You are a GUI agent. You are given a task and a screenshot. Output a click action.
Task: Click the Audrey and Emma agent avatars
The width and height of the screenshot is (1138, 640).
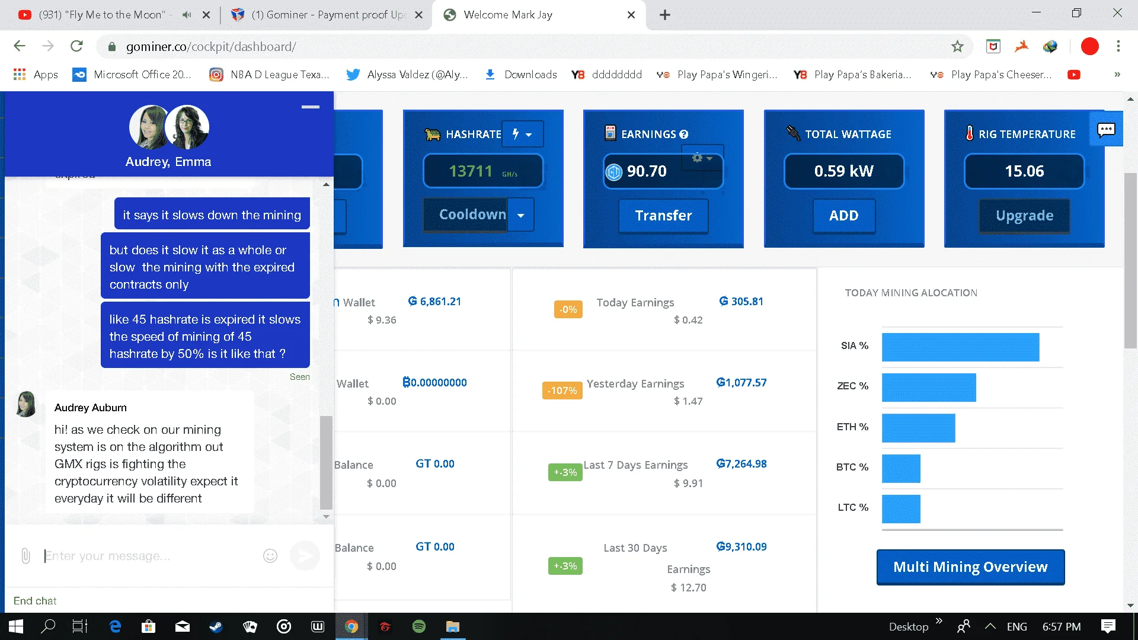click(169, 127)
